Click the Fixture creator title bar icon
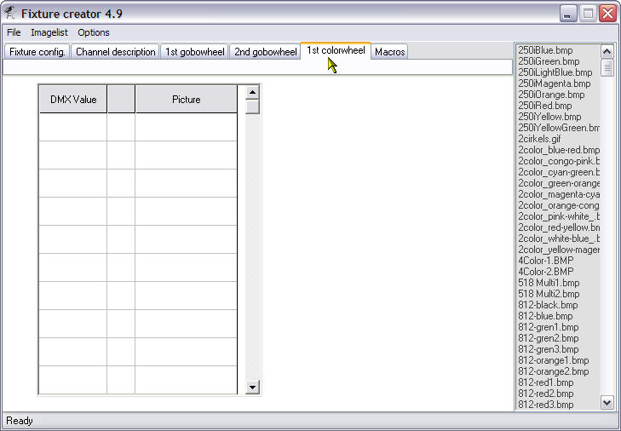 (9, 13)
